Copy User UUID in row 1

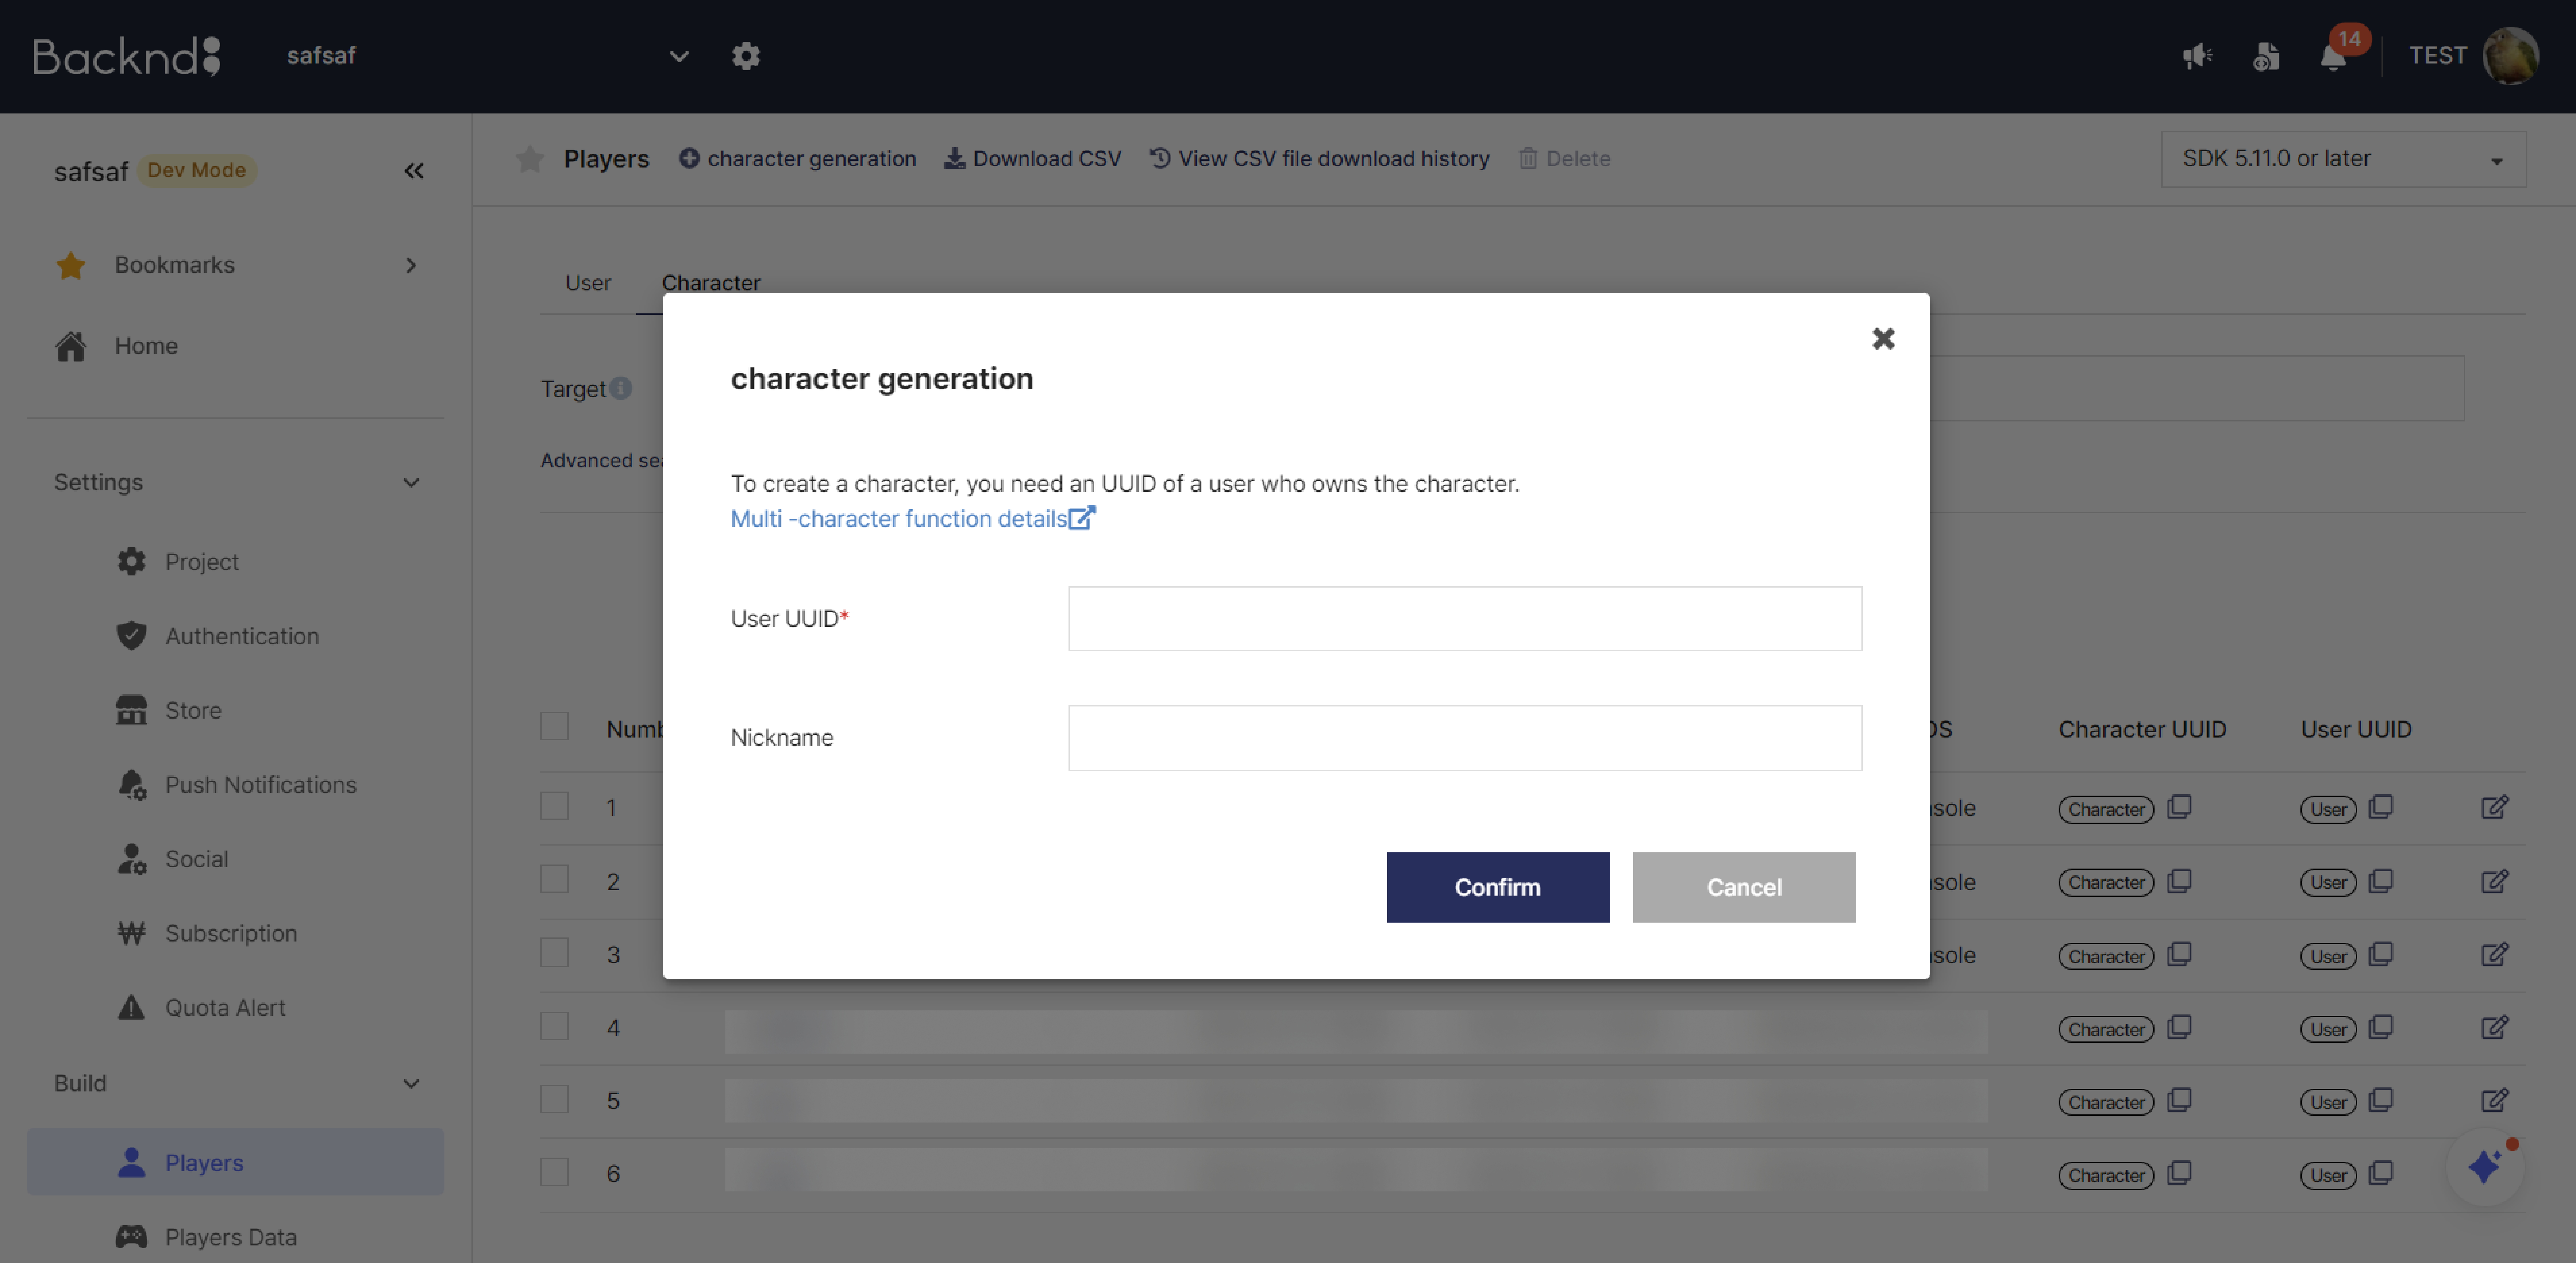2381,807
